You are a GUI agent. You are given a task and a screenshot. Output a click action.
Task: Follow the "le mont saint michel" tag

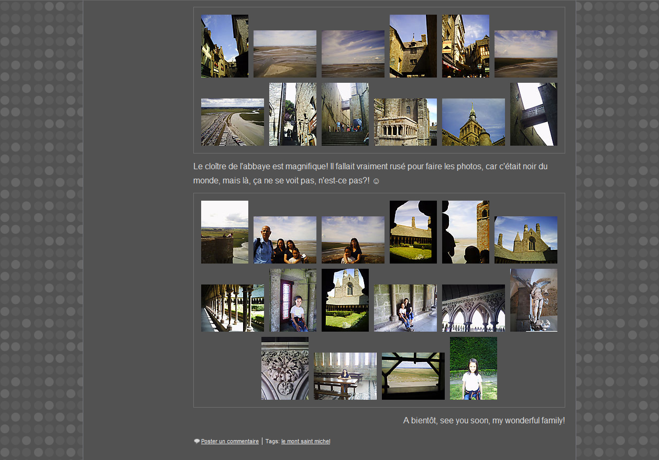coord(305,442)
